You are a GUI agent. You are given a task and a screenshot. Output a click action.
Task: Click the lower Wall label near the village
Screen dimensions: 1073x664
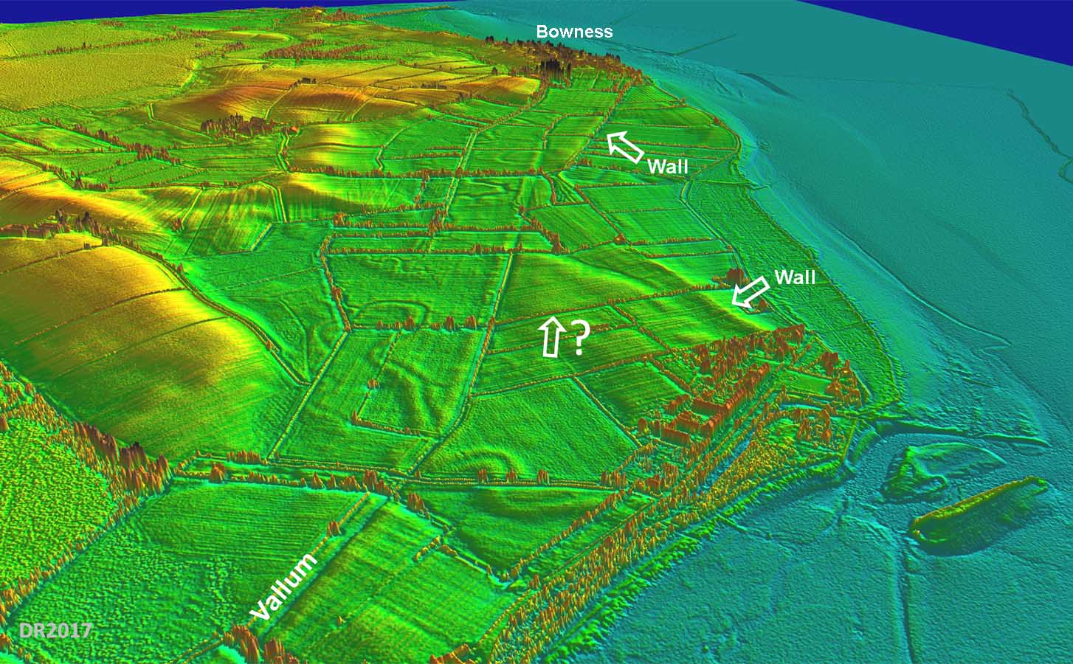[x=795, y=277]
